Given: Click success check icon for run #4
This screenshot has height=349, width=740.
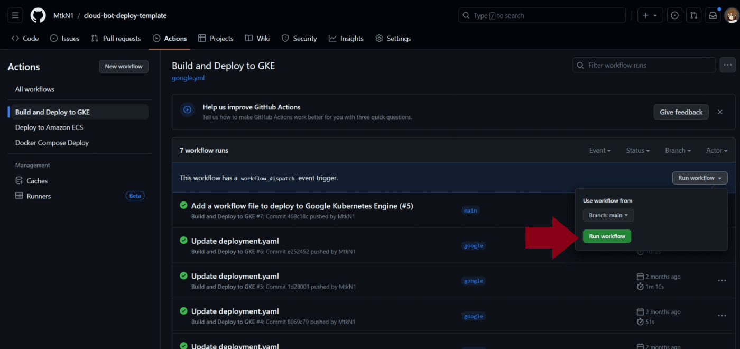Looking at the screenshot, I should pos(183,311).
